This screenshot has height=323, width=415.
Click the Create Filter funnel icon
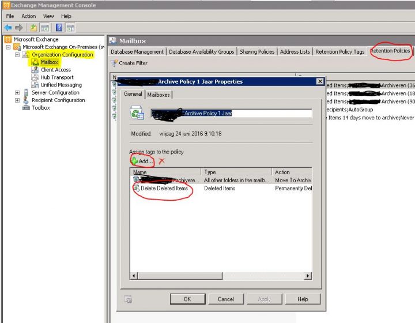pyautogui.click(x=114, y=63)
